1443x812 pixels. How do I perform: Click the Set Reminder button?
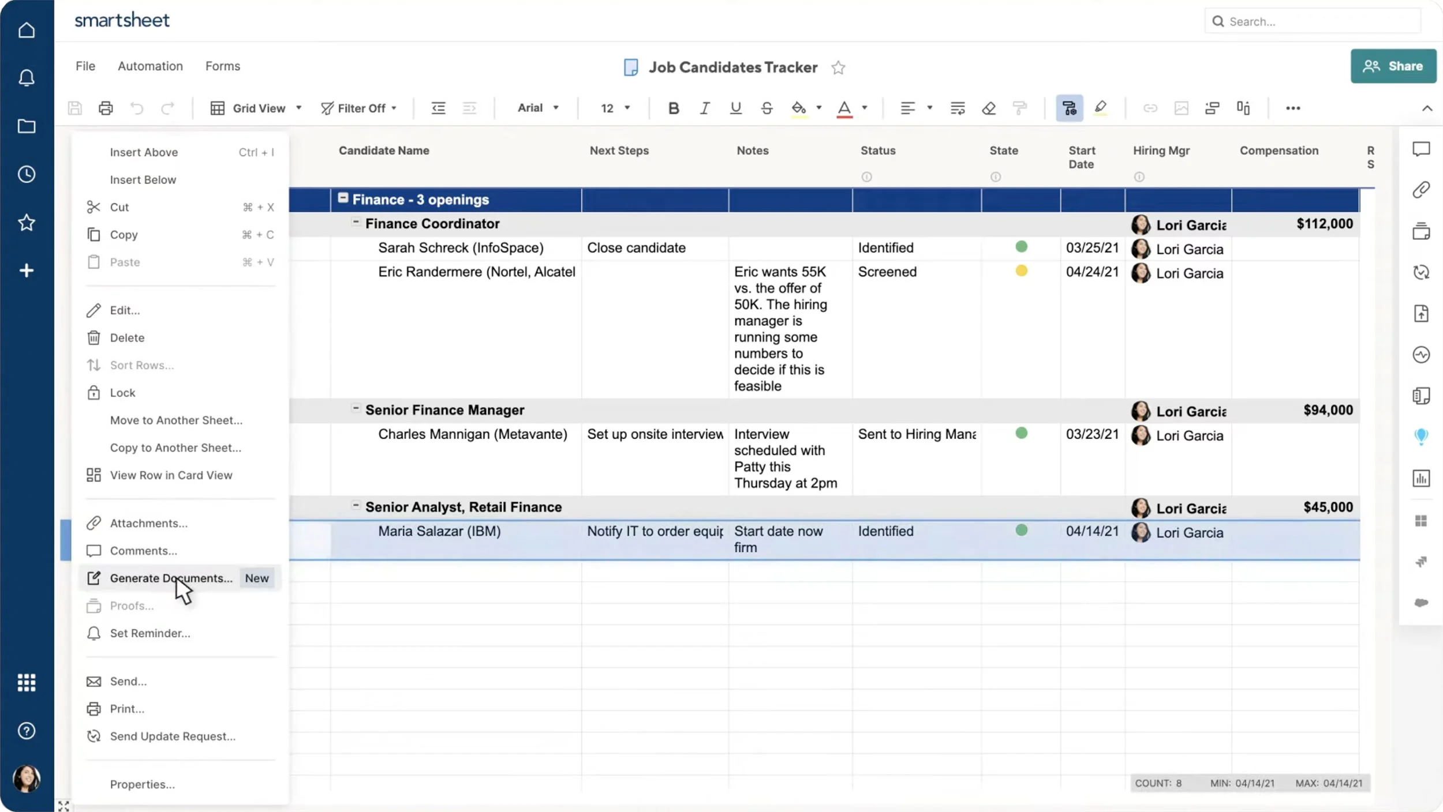(x=149, y=633)
